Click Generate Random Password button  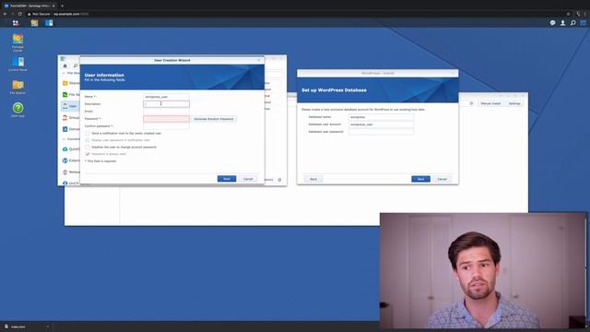coord(214,119)
